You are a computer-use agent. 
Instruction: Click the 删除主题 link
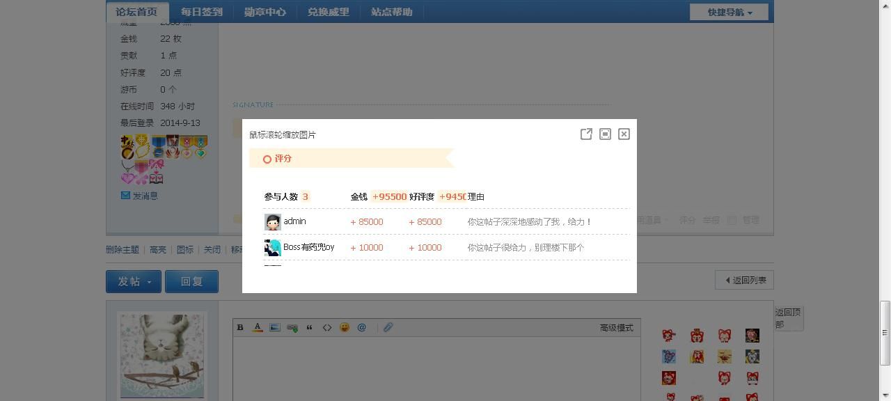click(123, 249)
